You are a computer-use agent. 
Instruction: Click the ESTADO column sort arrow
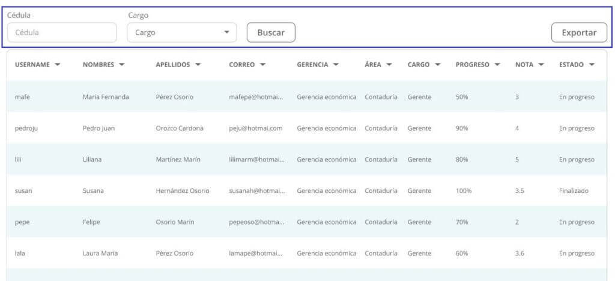click(x=592, y=65)
